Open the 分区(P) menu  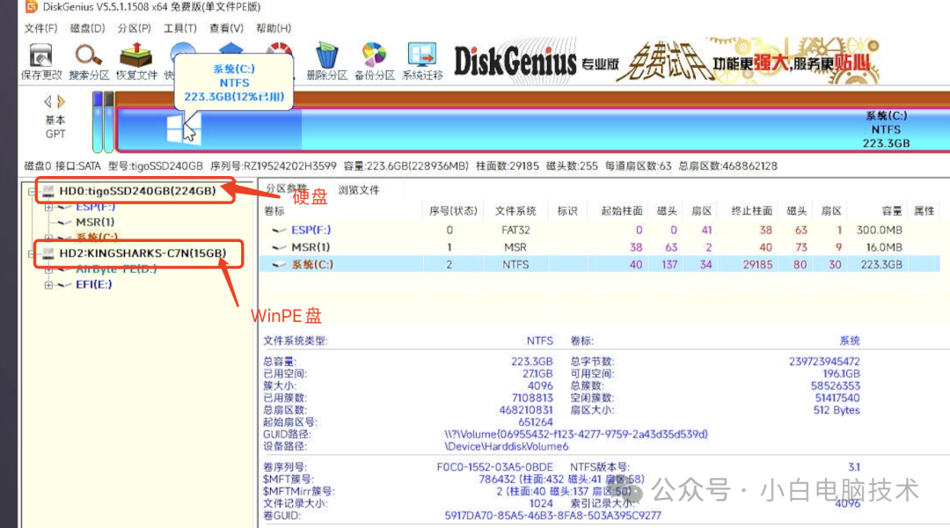134,28
